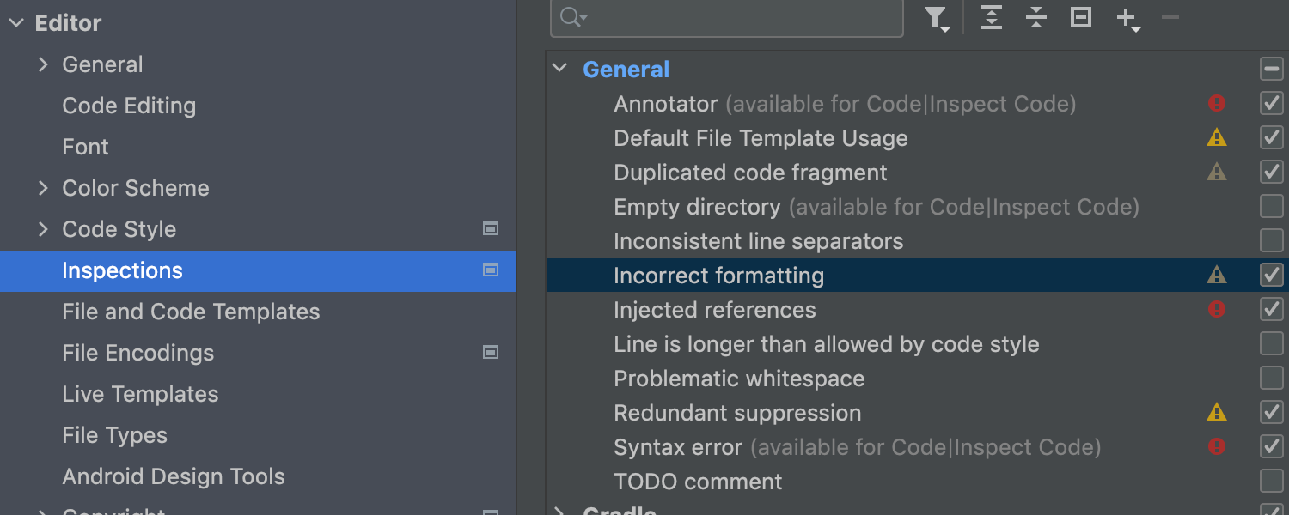Expand the Color Scheme settings node

click(x=43, y=188)
